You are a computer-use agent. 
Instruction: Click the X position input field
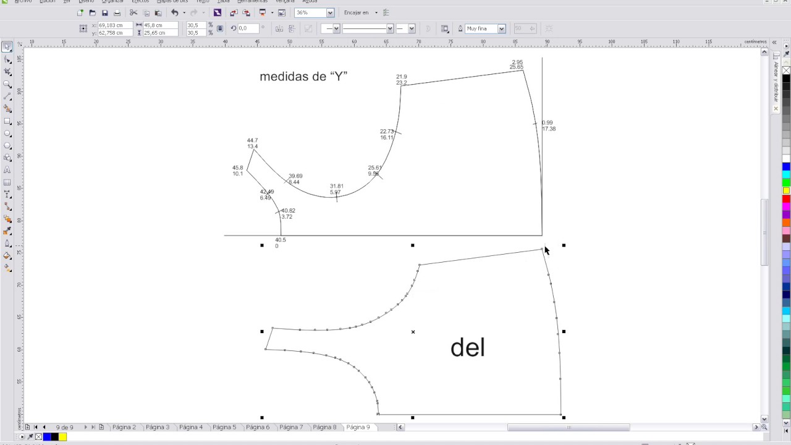tap(114, 25)
